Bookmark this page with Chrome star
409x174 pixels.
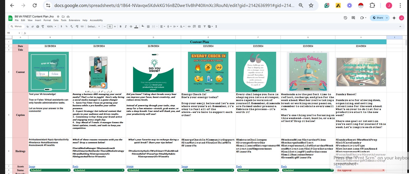click(311, 5)
